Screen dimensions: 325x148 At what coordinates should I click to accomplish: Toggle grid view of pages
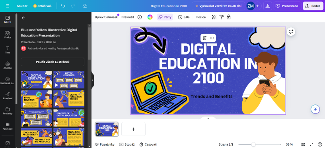303,144
